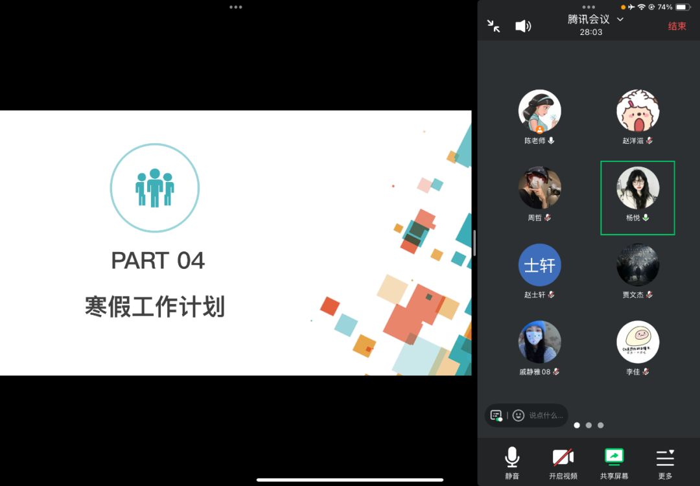Tap the three-dot multitasking handle above slide
Viewport: 700px width, 486px height.
point(236,7)
